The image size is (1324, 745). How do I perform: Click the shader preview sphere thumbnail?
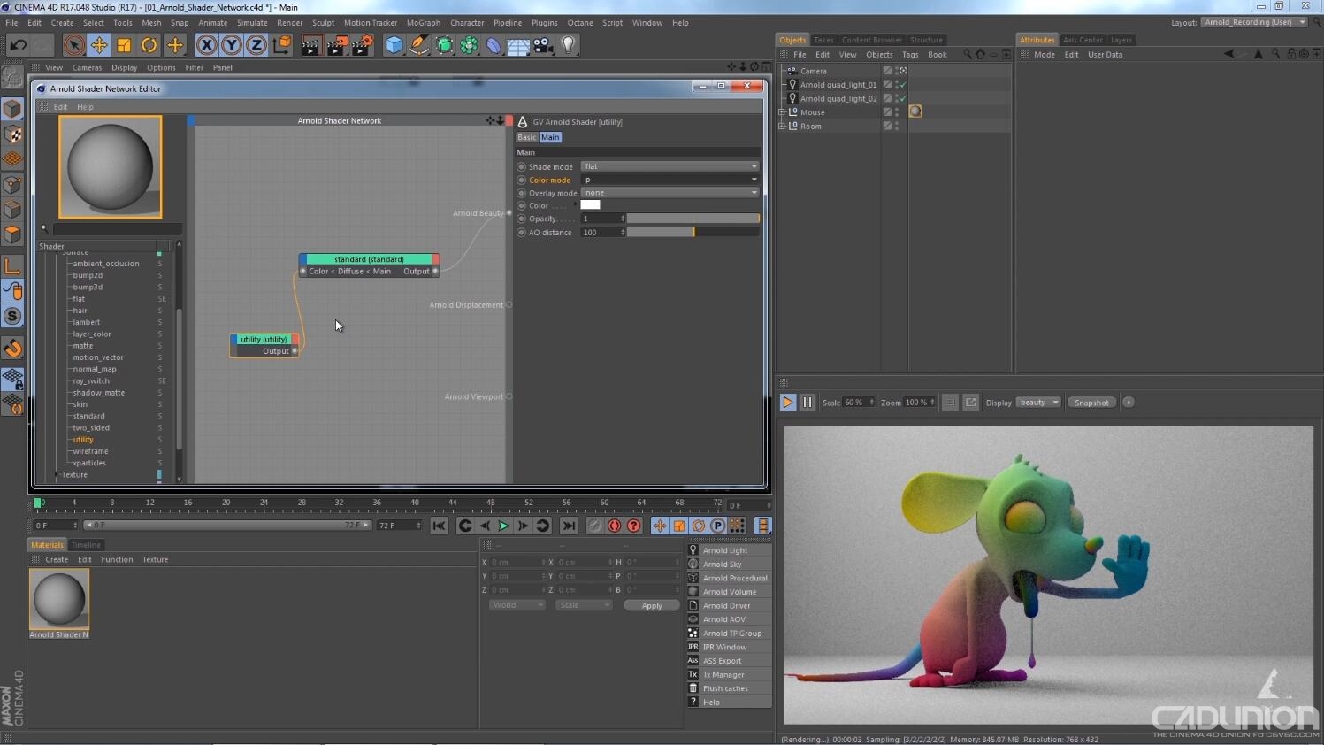111,166
